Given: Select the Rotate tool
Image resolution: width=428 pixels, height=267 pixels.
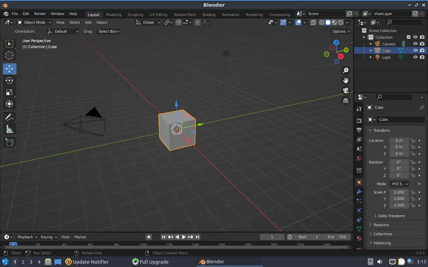Looking at the screenshot, I should (x=9, y=80).
